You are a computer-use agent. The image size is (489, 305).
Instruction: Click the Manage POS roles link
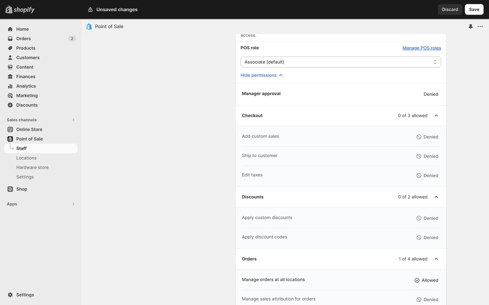coord(422,48)
